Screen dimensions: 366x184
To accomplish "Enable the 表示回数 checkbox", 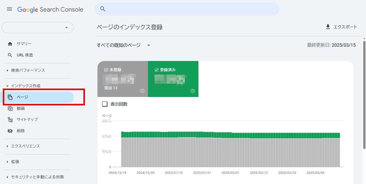I will [105, 104].
